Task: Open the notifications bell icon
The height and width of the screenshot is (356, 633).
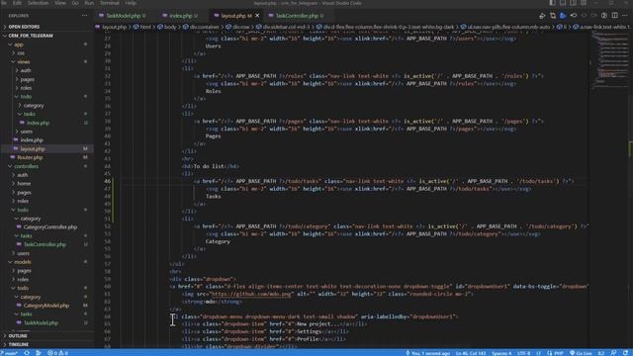Action: (x=625, y=353)
